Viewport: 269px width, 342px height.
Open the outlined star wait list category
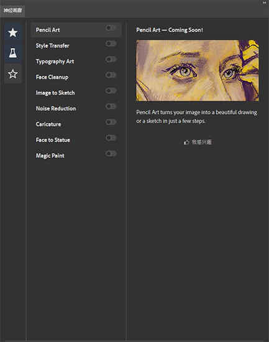[x=13, y=74]
